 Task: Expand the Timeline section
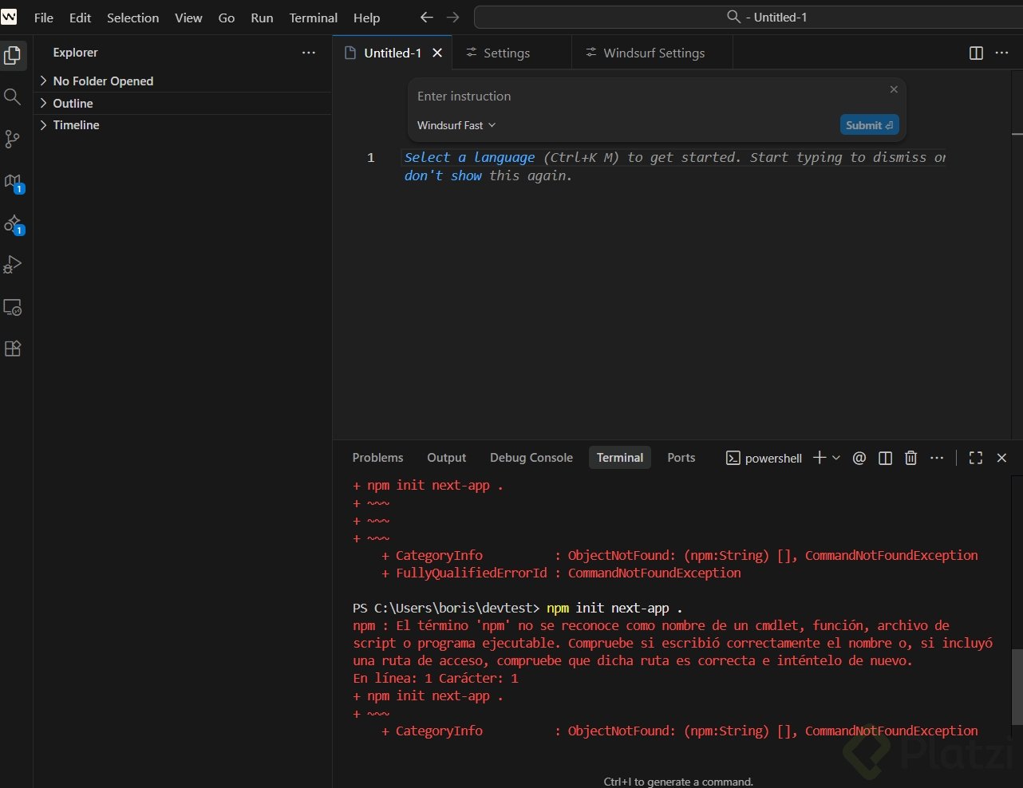pyautogui.click(x=76, y=125)
